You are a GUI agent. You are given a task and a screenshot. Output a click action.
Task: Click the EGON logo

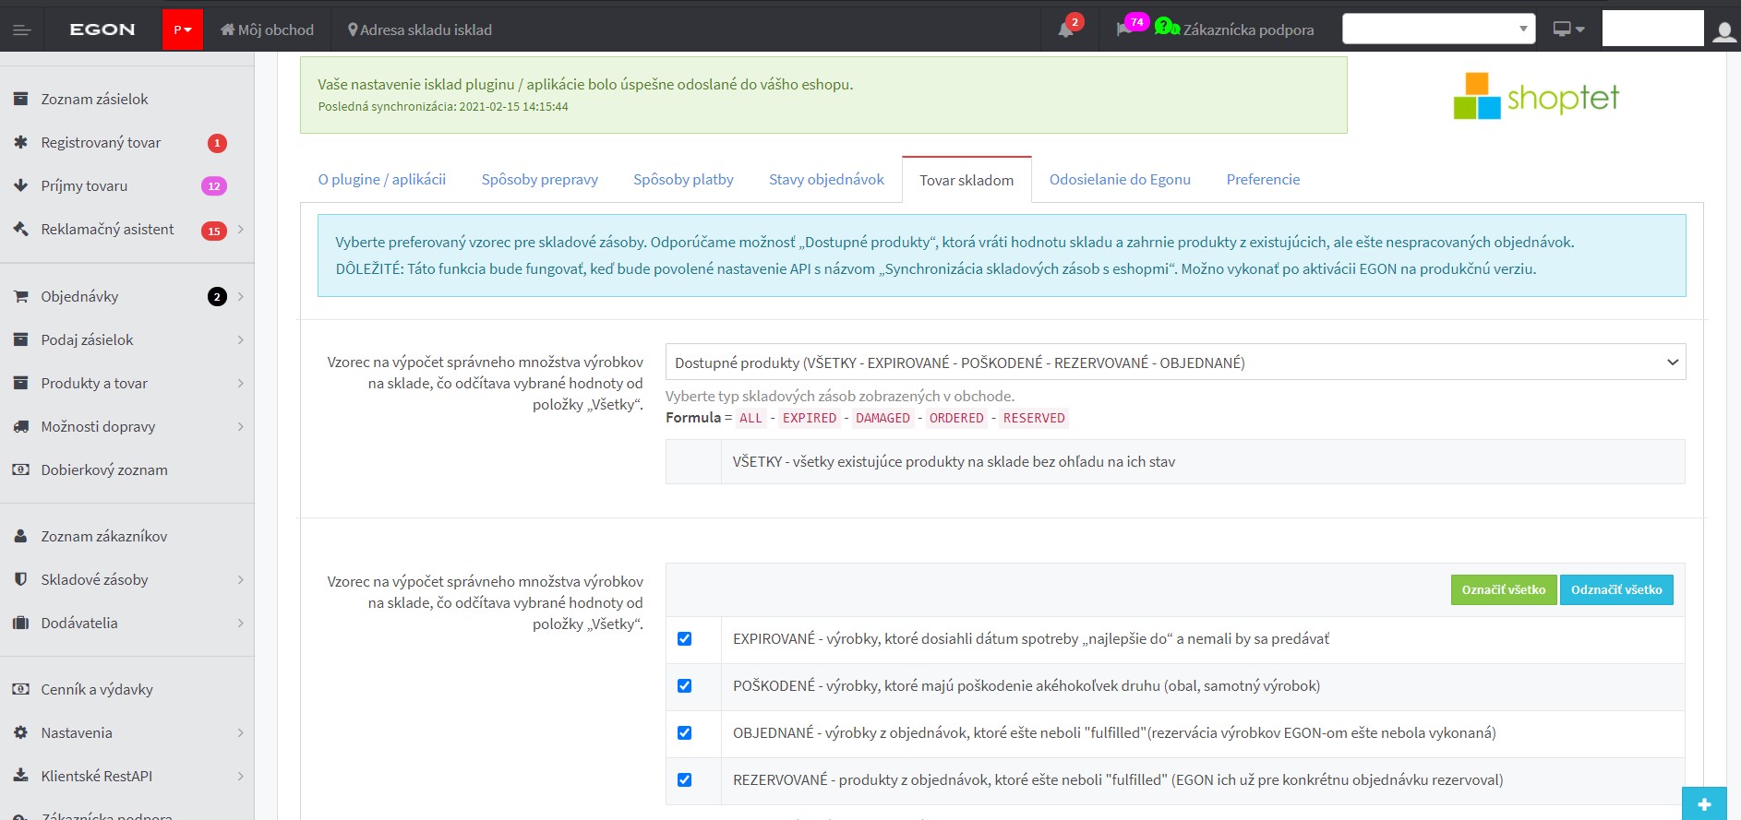(x=102, y=30)
